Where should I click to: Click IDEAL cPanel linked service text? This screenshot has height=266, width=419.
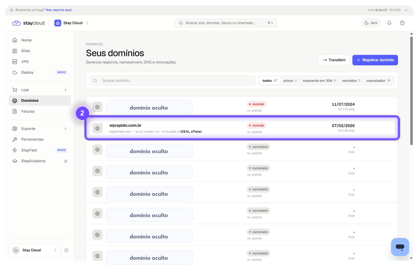(x=191, y=132)
